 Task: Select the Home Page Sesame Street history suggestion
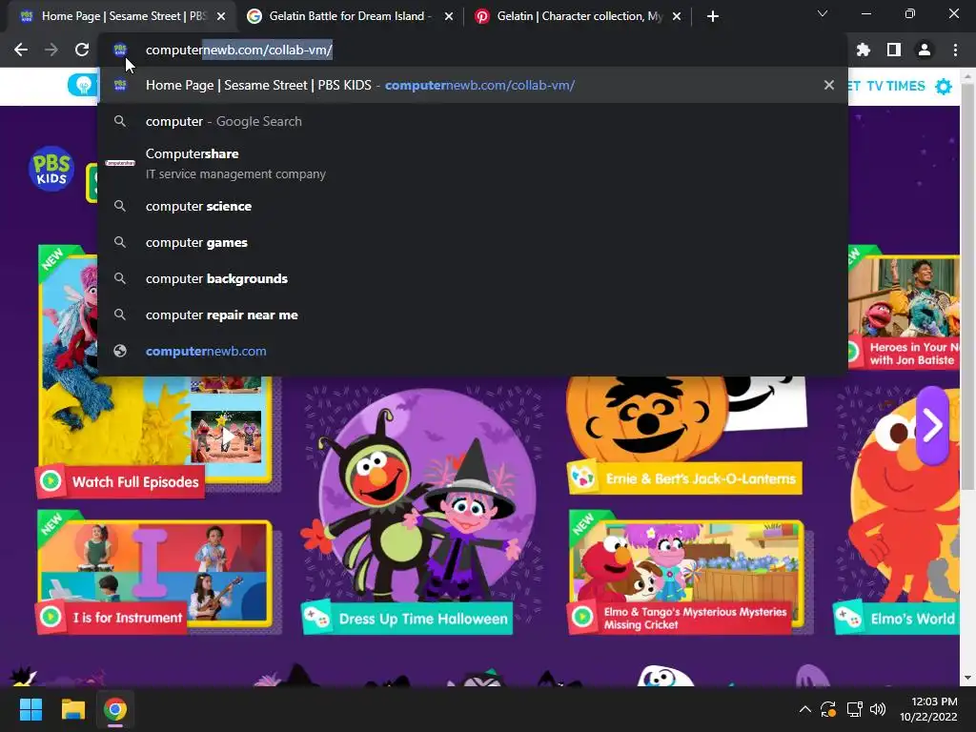[x=473, y=85]
